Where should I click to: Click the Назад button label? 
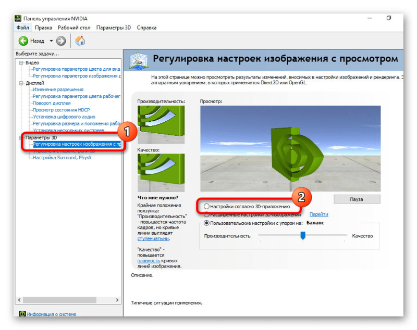click(x=37, y=41)
